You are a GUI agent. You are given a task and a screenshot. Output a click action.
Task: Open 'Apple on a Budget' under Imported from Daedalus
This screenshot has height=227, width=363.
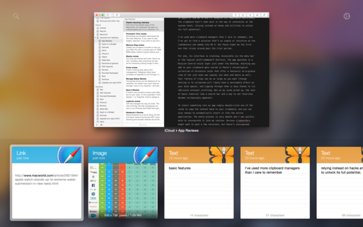(108, 44)
